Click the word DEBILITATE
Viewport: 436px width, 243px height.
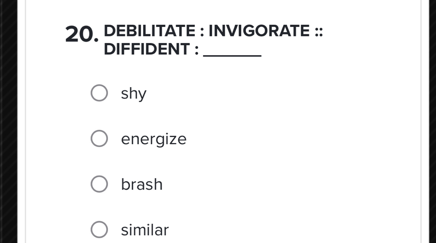tap(149, 31)
